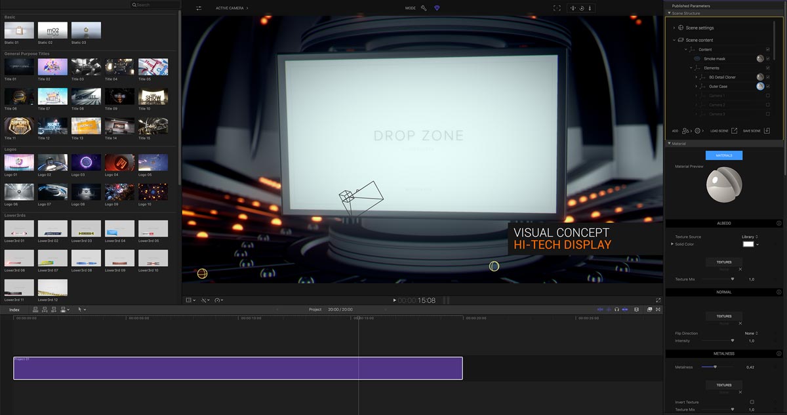The height and width of the screenshot is (415, 787).
Task: Clear the Normal texture with the X
Action: pos(740,323)
